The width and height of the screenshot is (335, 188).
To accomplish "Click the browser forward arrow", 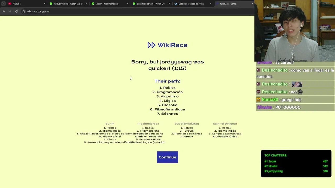I will 10,11.
